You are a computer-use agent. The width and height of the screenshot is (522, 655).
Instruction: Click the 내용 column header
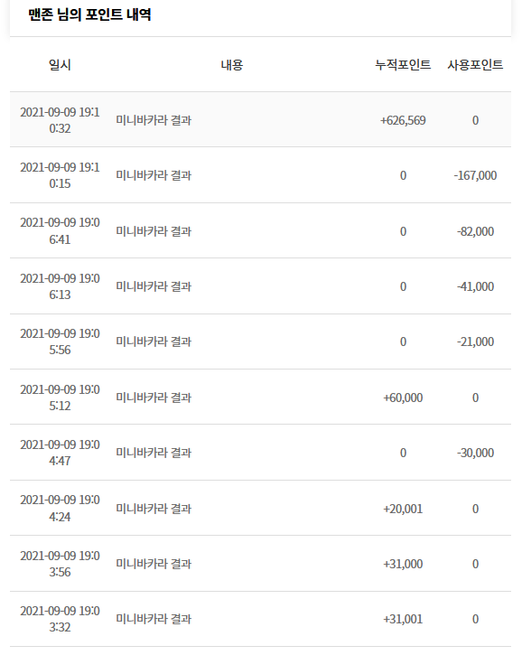tap(232, 65)
